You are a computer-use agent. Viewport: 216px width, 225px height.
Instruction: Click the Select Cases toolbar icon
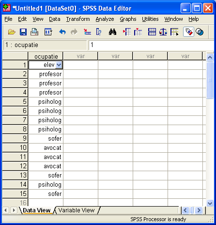174,32
